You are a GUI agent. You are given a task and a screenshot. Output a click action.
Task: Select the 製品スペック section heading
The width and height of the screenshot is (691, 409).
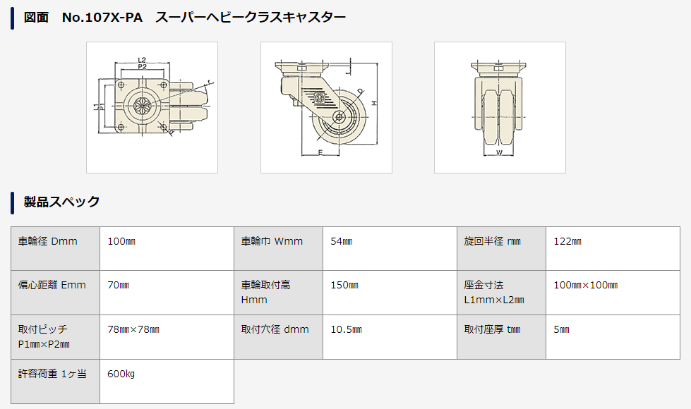pos(61,202)
